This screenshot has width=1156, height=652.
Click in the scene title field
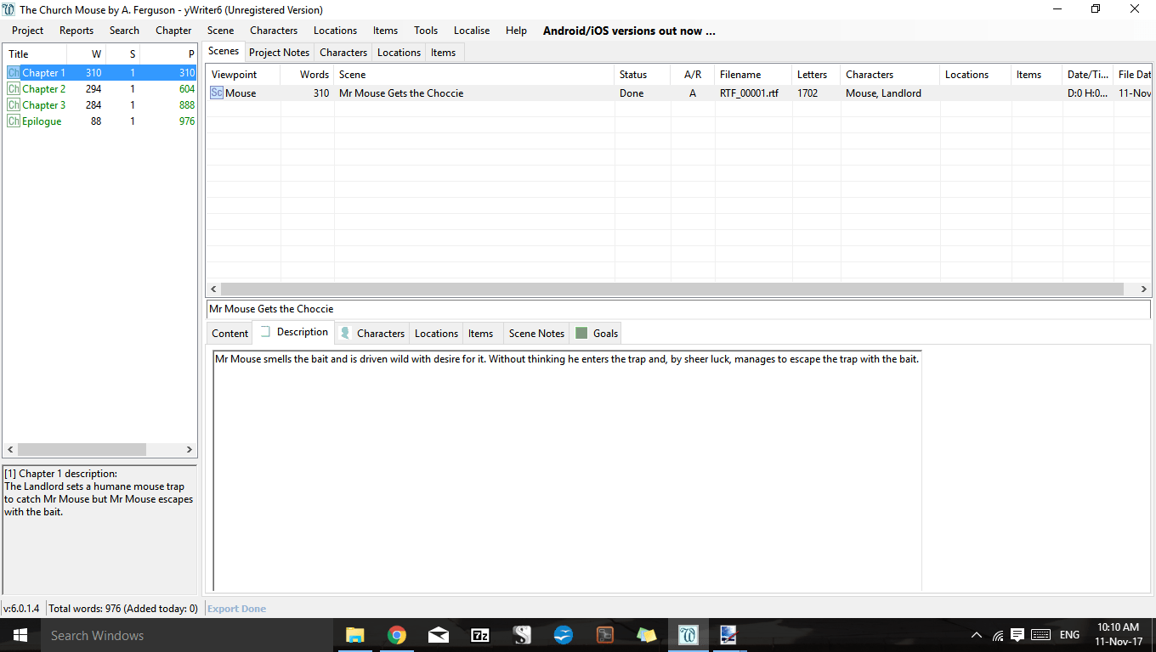pyautogui.click(x=677, y=309)
